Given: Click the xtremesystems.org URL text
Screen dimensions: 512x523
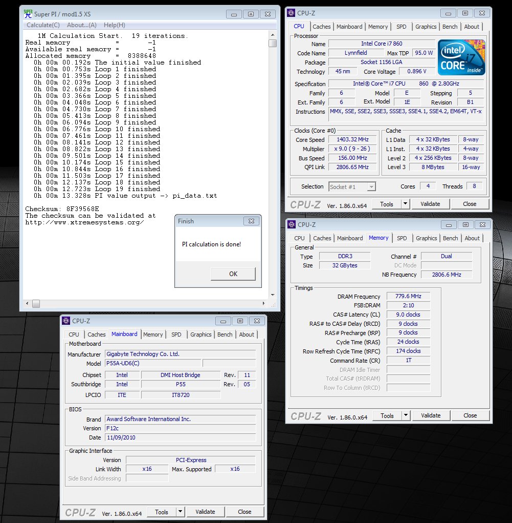Looking at the screenshot, I should pyautogui.click(x=84, y=222).
